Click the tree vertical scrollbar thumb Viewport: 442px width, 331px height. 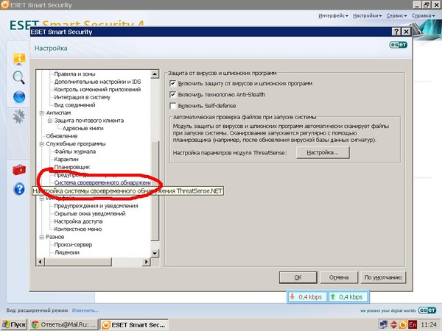(x=155, y=191)
